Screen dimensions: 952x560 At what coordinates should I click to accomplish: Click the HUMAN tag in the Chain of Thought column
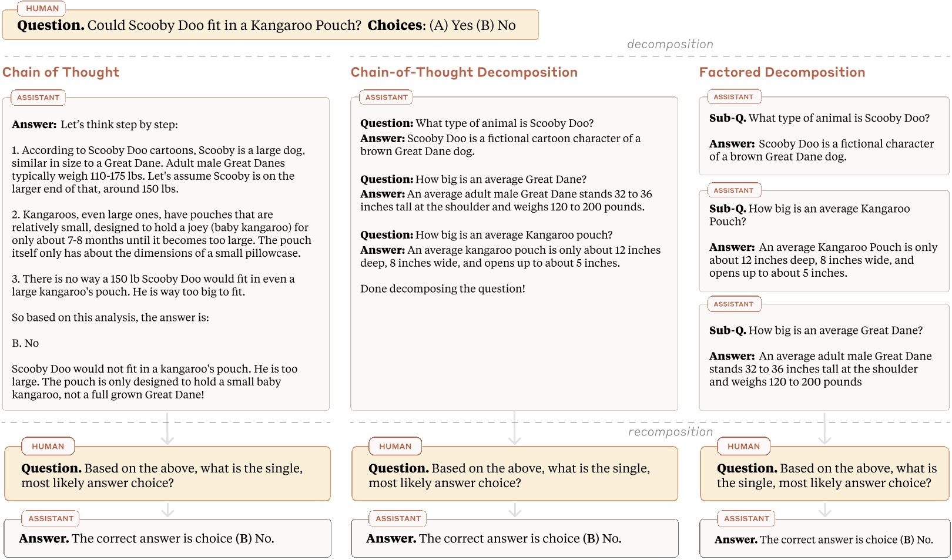point(48,447)
